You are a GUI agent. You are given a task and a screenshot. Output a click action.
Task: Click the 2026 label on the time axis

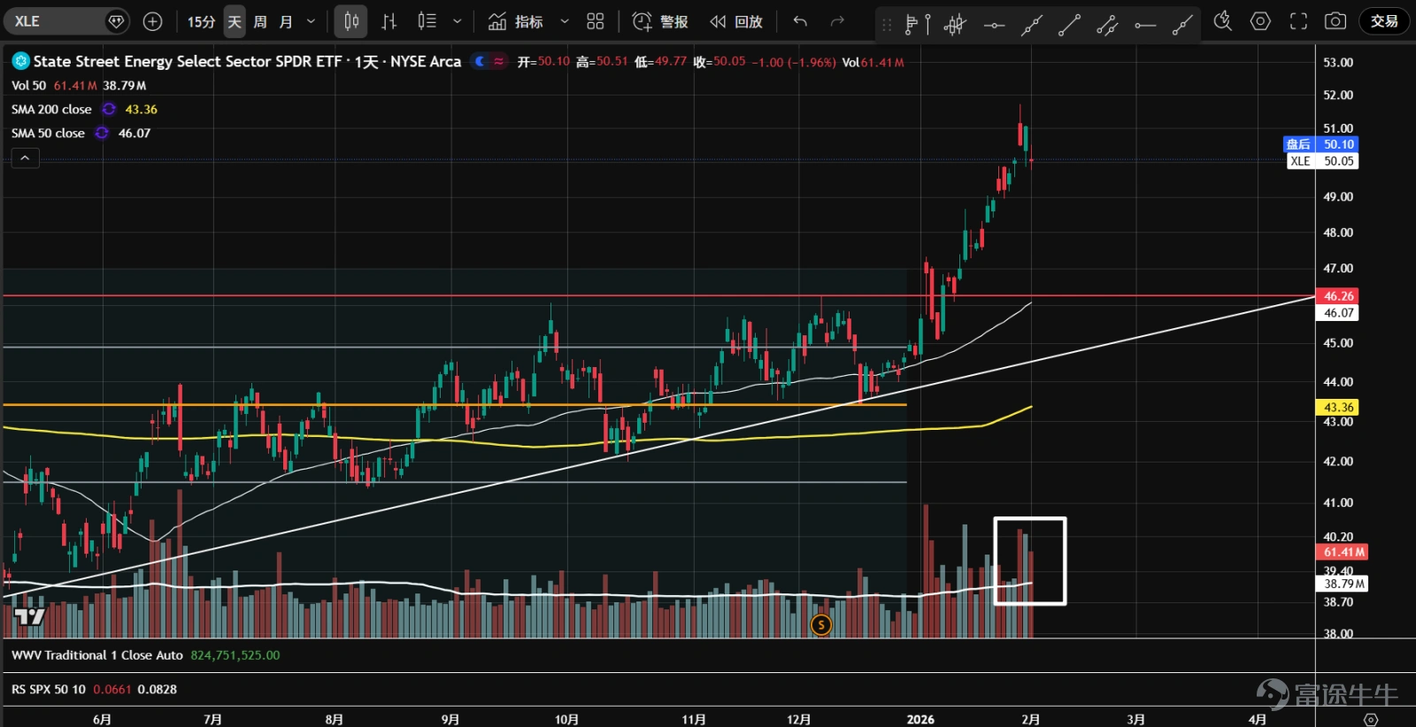920,719
